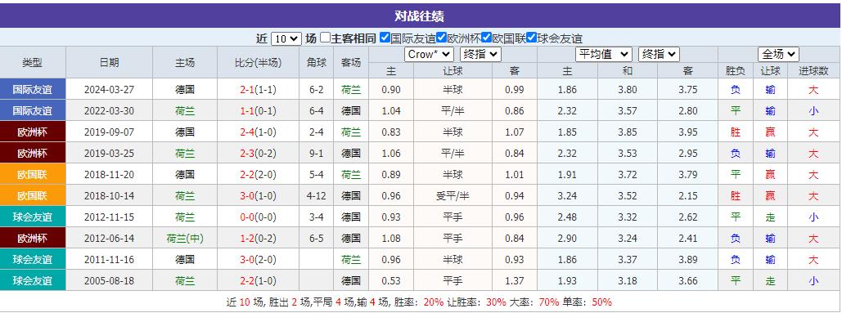Click the 平/半 handicap on 2022-03-30 row
842x313 pixels.
pos(453,111)
